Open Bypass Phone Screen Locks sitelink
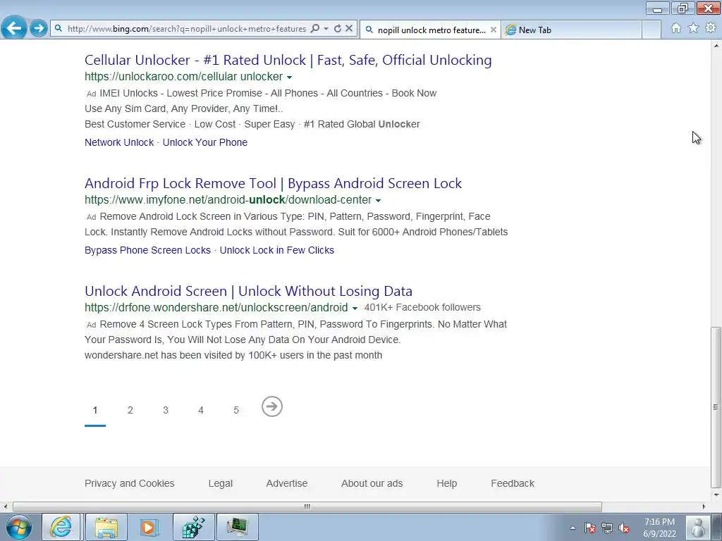The width and height of the screenshot is (722, 541). [147, 250]
